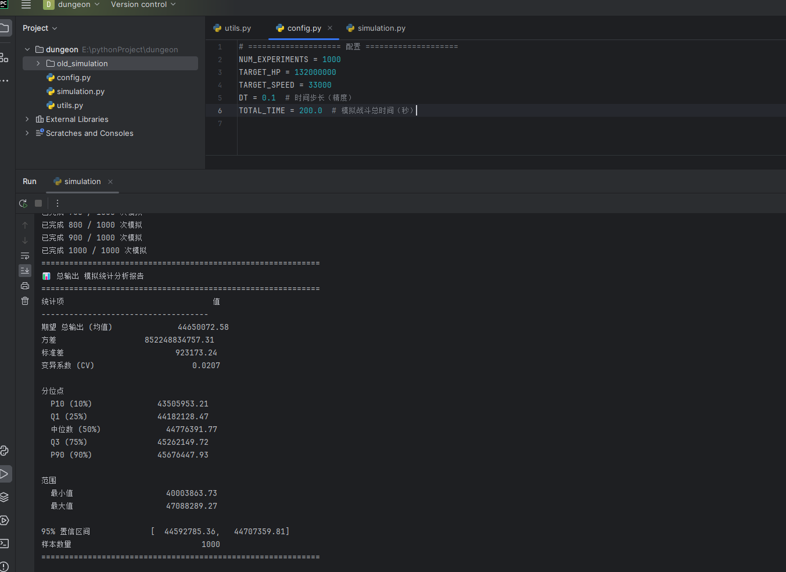Jump down the stack trace arrow
The image size is (786, 572).
[x=25, y=240]
